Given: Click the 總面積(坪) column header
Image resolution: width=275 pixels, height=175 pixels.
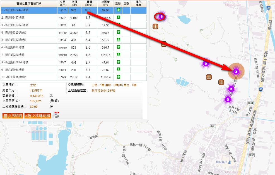Looking at the screenshot, I should [x=106, y=3].
